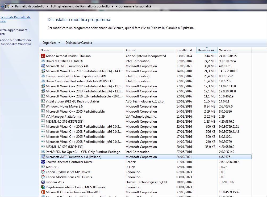Click the Microsoft Office Professional Plus 2013 icon
The image size is (267, 197).
(x=43, y=192)
